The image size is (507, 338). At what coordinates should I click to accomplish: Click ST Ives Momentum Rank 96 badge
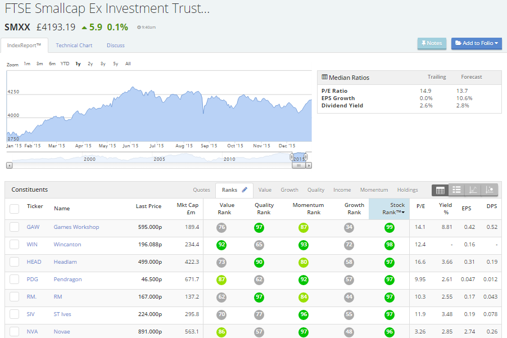304,315
